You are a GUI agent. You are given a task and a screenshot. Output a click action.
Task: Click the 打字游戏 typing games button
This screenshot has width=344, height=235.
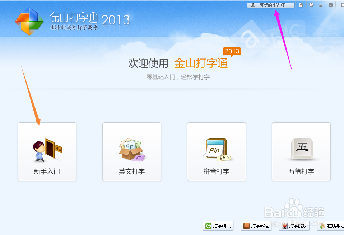[294, 226]
